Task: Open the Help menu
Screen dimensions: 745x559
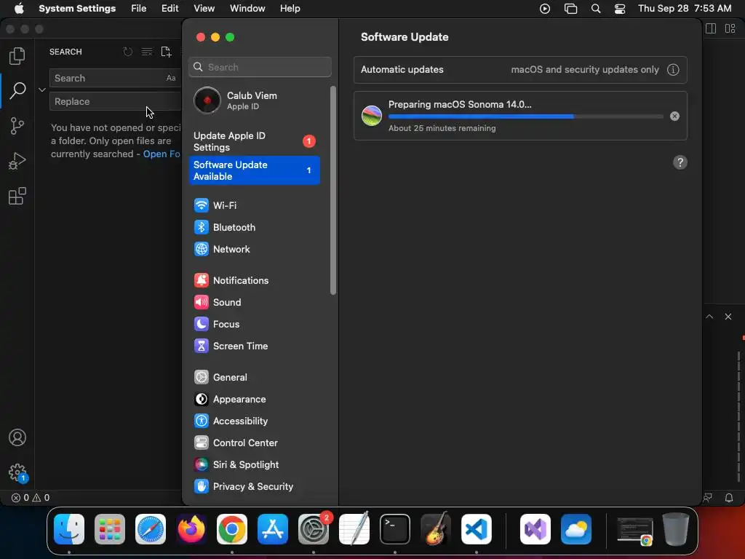Action: click(290, 9)
